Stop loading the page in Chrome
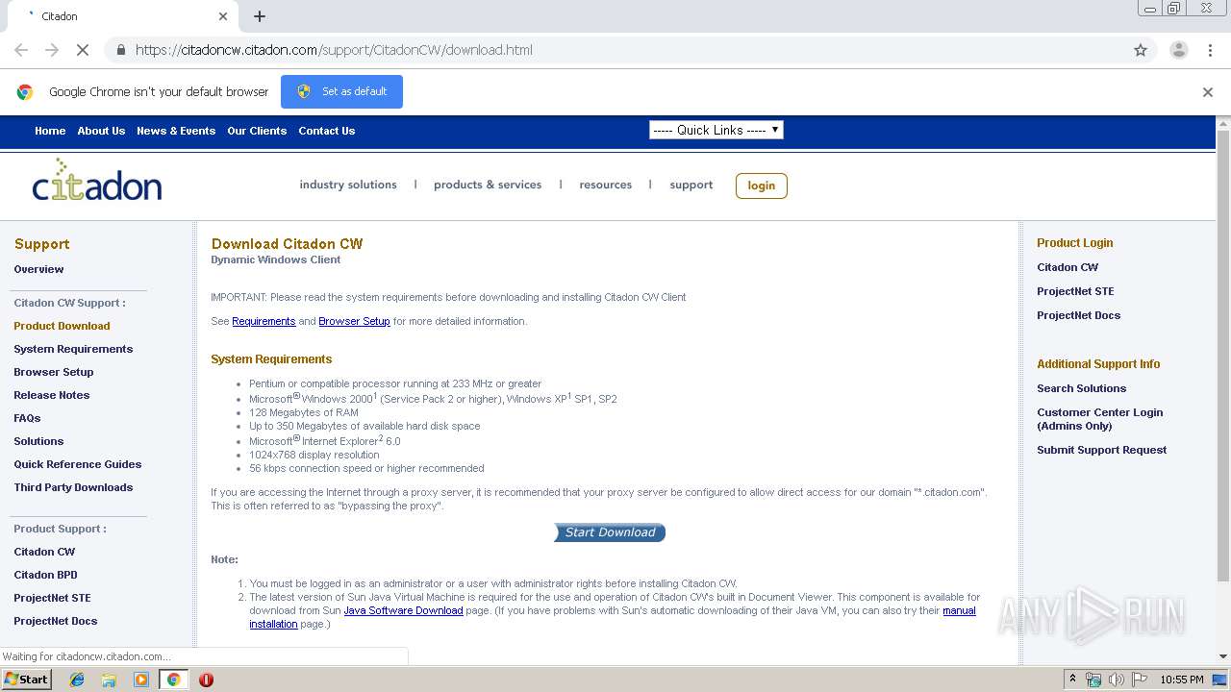1231x692 pixels. tap(83, 50)
